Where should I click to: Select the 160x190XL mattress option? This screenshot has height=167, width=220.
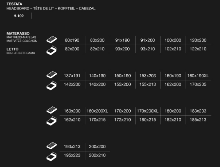198,76
